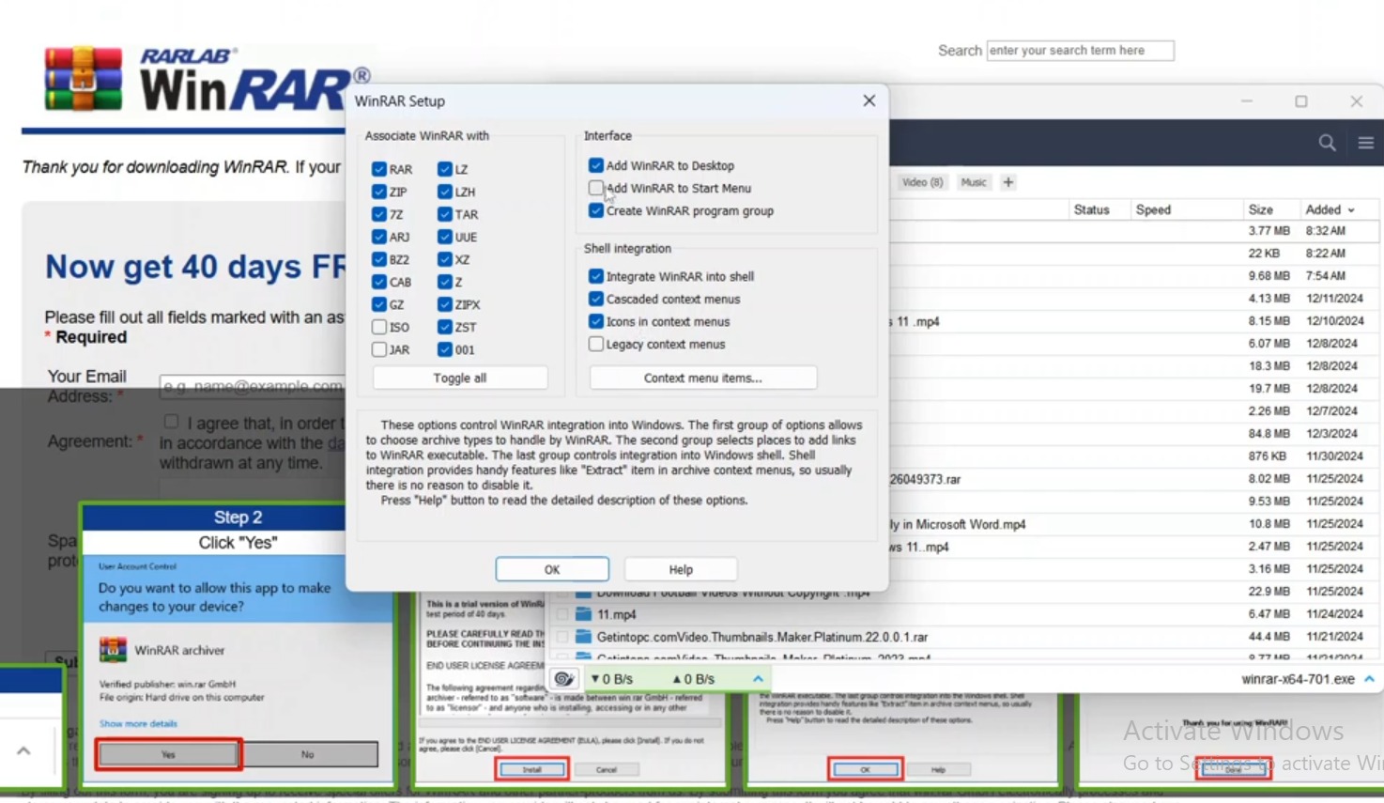Toggle the GZ checkbox
The width and height of the screenshot is (1384, 803).
point(379,304)
